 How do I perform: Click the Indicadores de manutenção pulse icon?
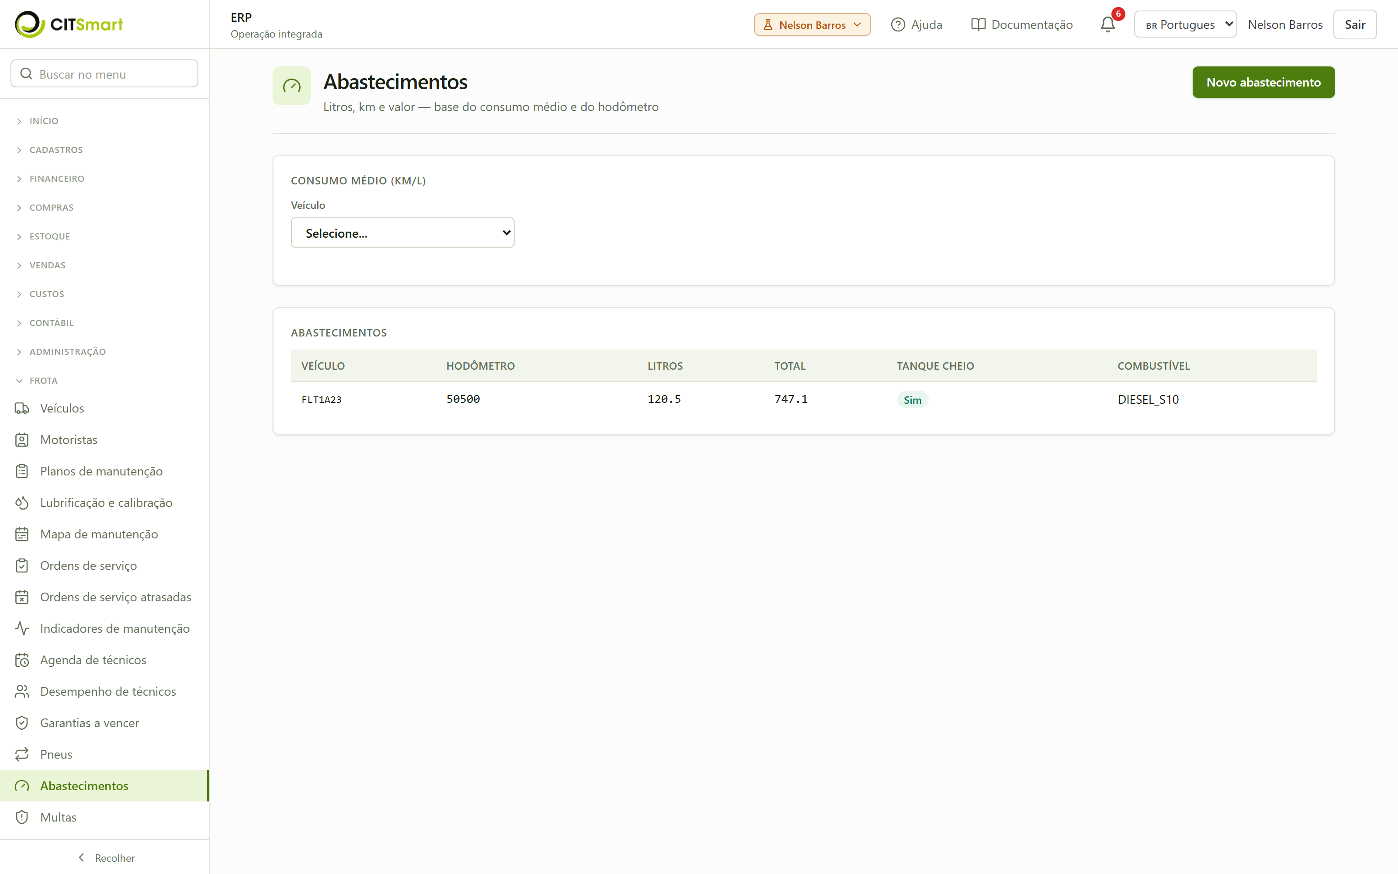point(22,628)
